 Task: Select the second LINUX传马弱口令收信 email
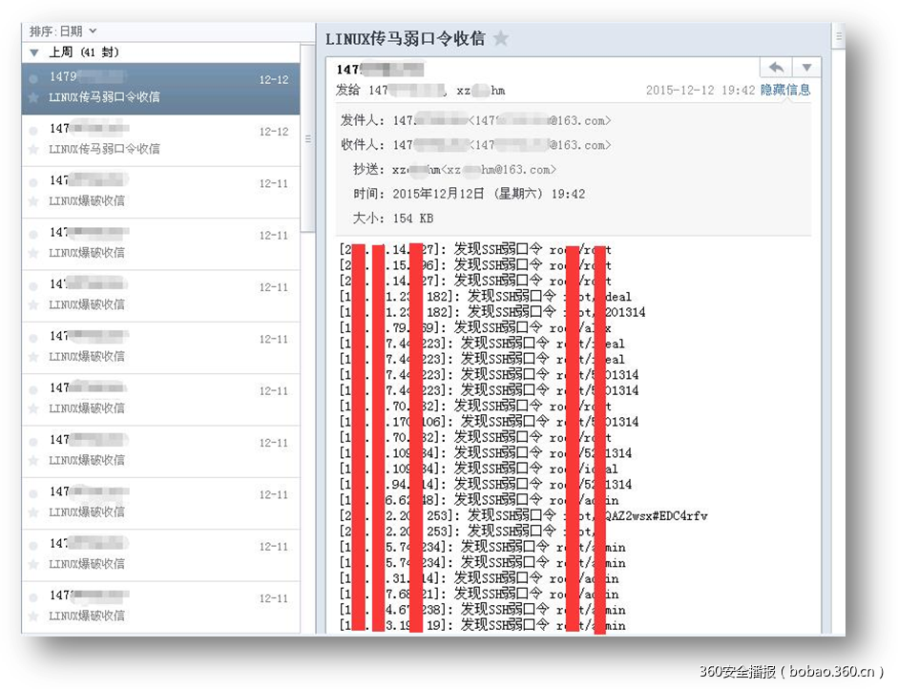click(153, 138)
